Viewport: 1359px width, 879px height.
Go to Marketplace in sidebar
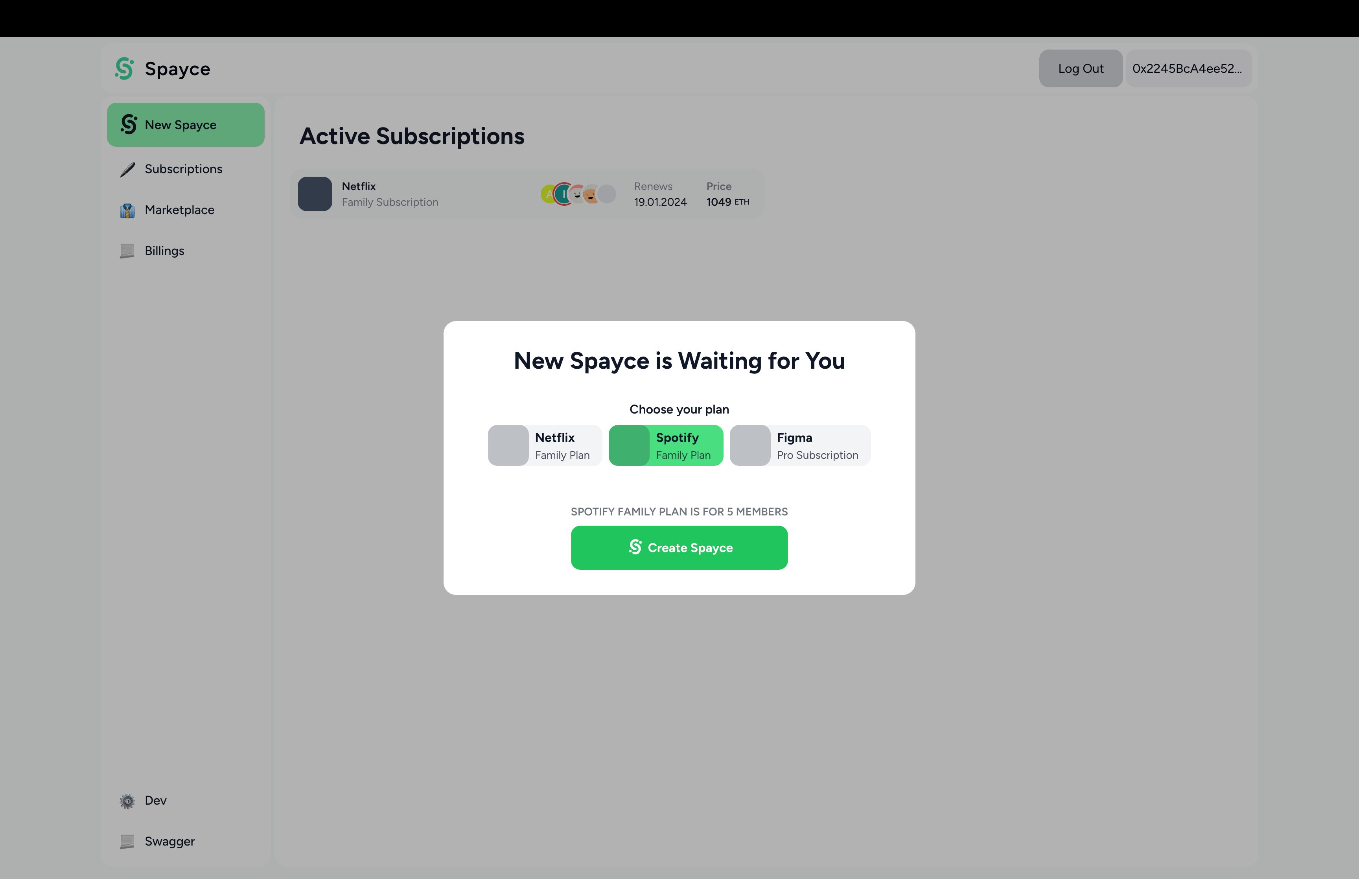pyautogui.click(x=185, y=210)
